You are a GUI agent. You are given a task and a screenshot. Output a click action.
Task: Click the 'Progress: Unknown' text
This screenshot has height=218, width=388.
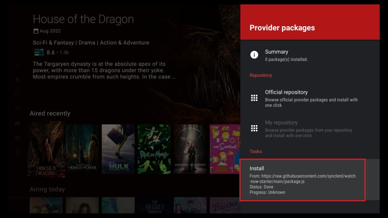pyautogui.click(x=267, y=192)
